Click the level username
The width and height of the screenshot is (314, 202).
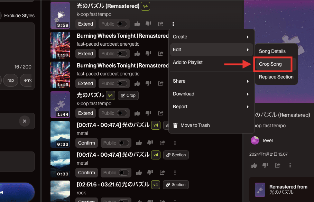[268, 141]
